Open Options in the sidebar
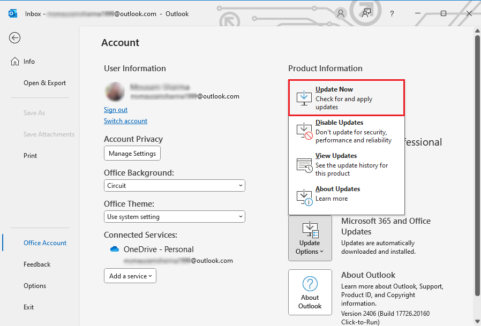The image size is (481, 326). (x=35, y=285)
